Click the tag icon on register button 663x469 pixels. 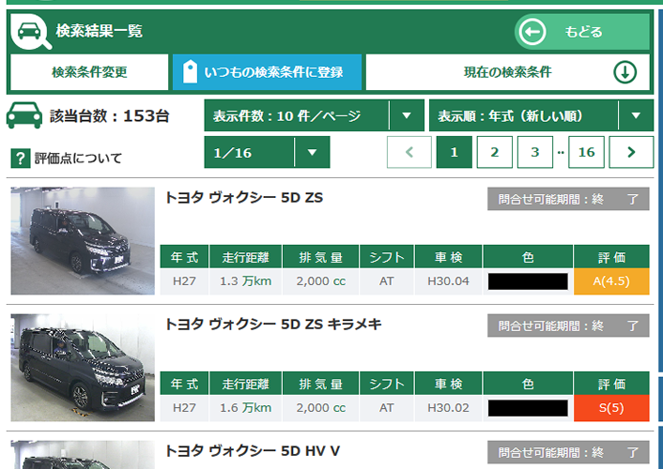(190, 72)
